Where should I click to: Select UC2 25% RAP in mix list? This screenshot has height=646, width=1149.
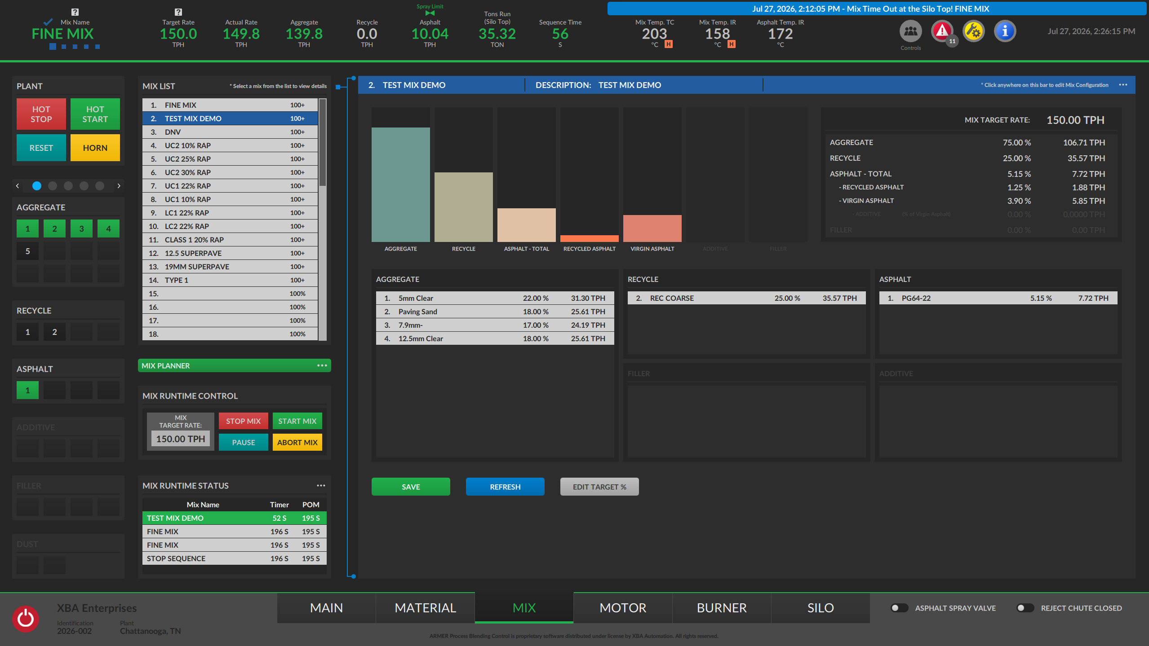tap(230, 159)
